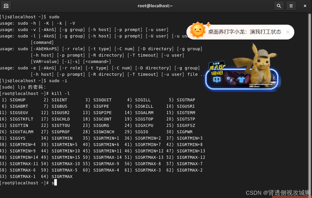Click signal 64 SIGRTMAX
The width and height of the screenshot is (312, 198).
tap(62, 176)
